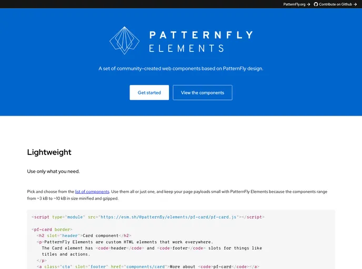
Task: Click the 'Card component' h2 code line
Action: (84, 235)
